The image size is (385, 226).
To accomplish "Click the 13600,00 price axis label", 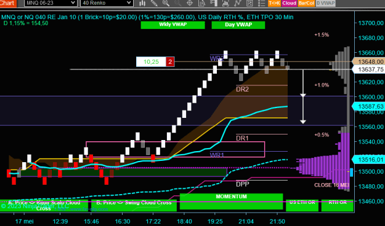I will (x=371, y=97).
